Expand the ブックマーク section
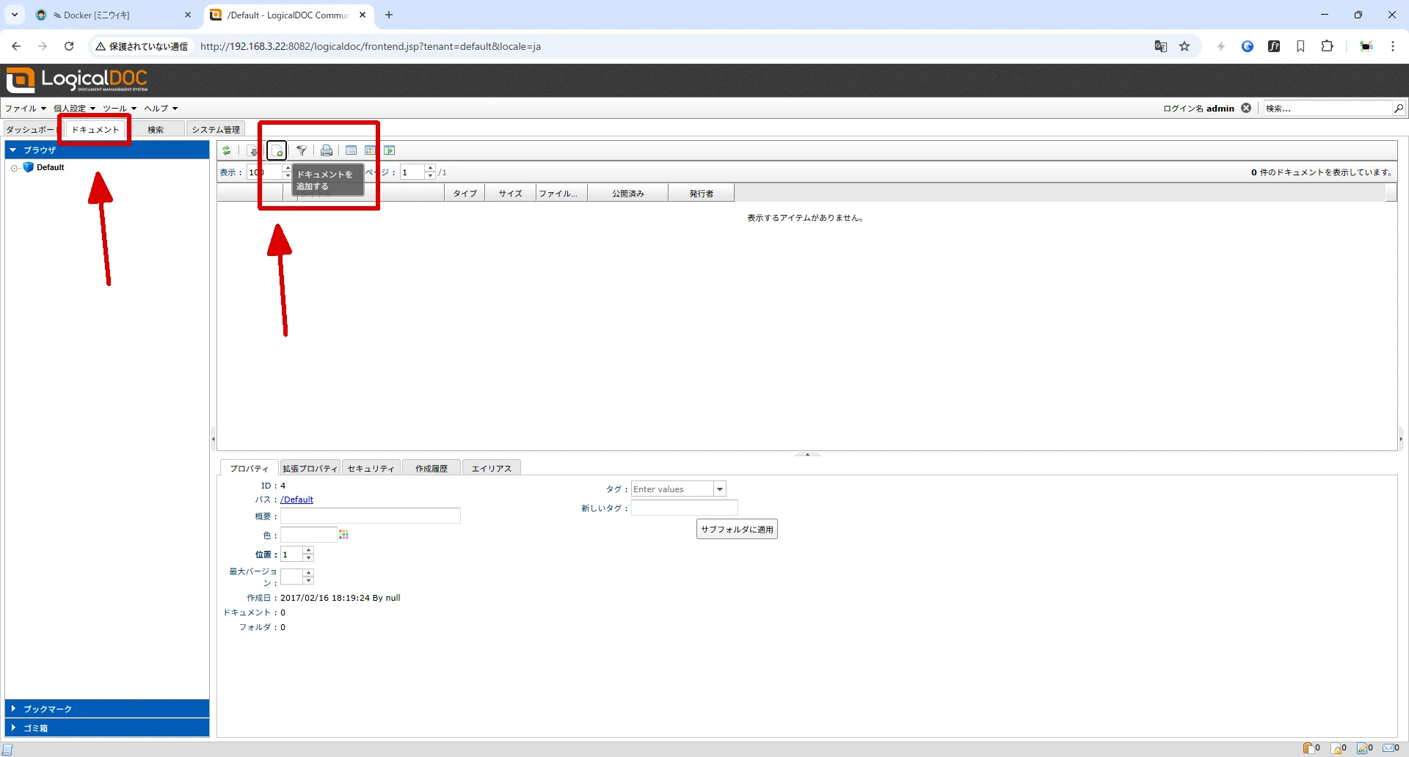This screenshot has height=757, width=1409. coord(107,709)
